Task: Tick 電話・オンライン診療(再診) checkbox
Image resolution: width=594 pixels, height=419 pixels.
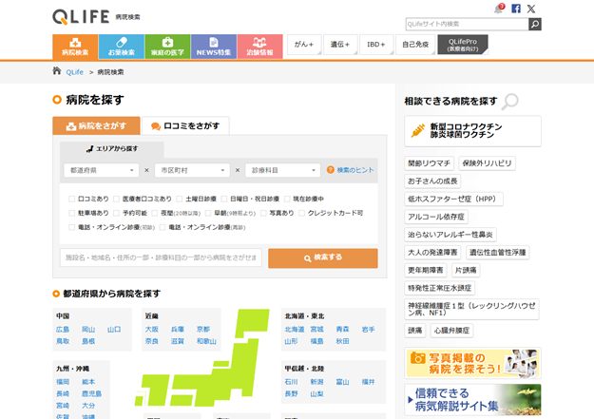Action: pos(163,227)
